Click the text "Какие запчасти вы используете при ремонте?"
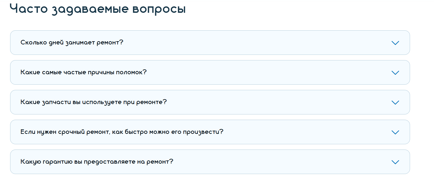 tap(93, 102)
